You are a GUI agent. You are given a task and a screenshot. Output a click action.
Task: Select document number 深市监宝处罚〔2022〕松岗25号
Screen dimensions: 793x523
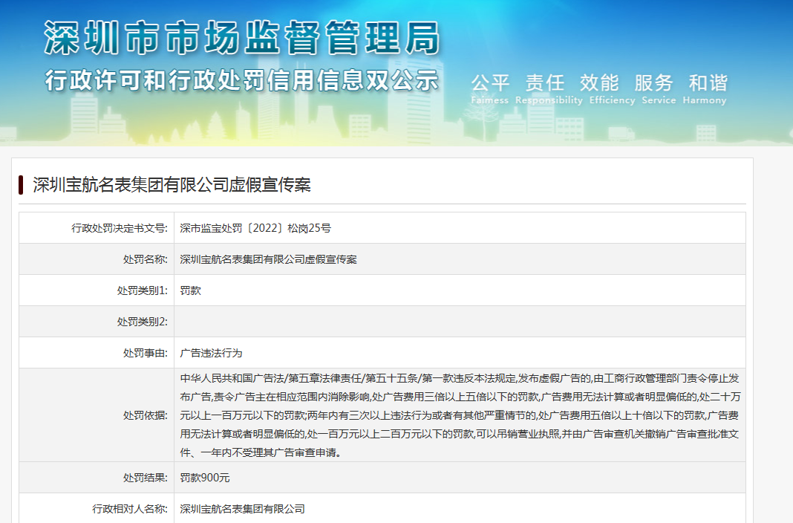(x=255, y=228)
